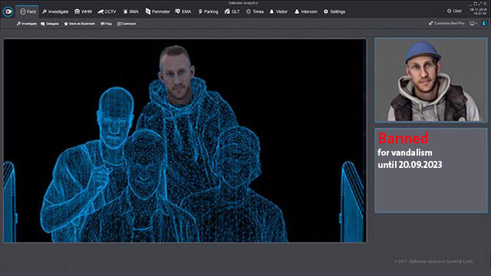
Task: Save alert as Bookmark
Action: [80, 24]
